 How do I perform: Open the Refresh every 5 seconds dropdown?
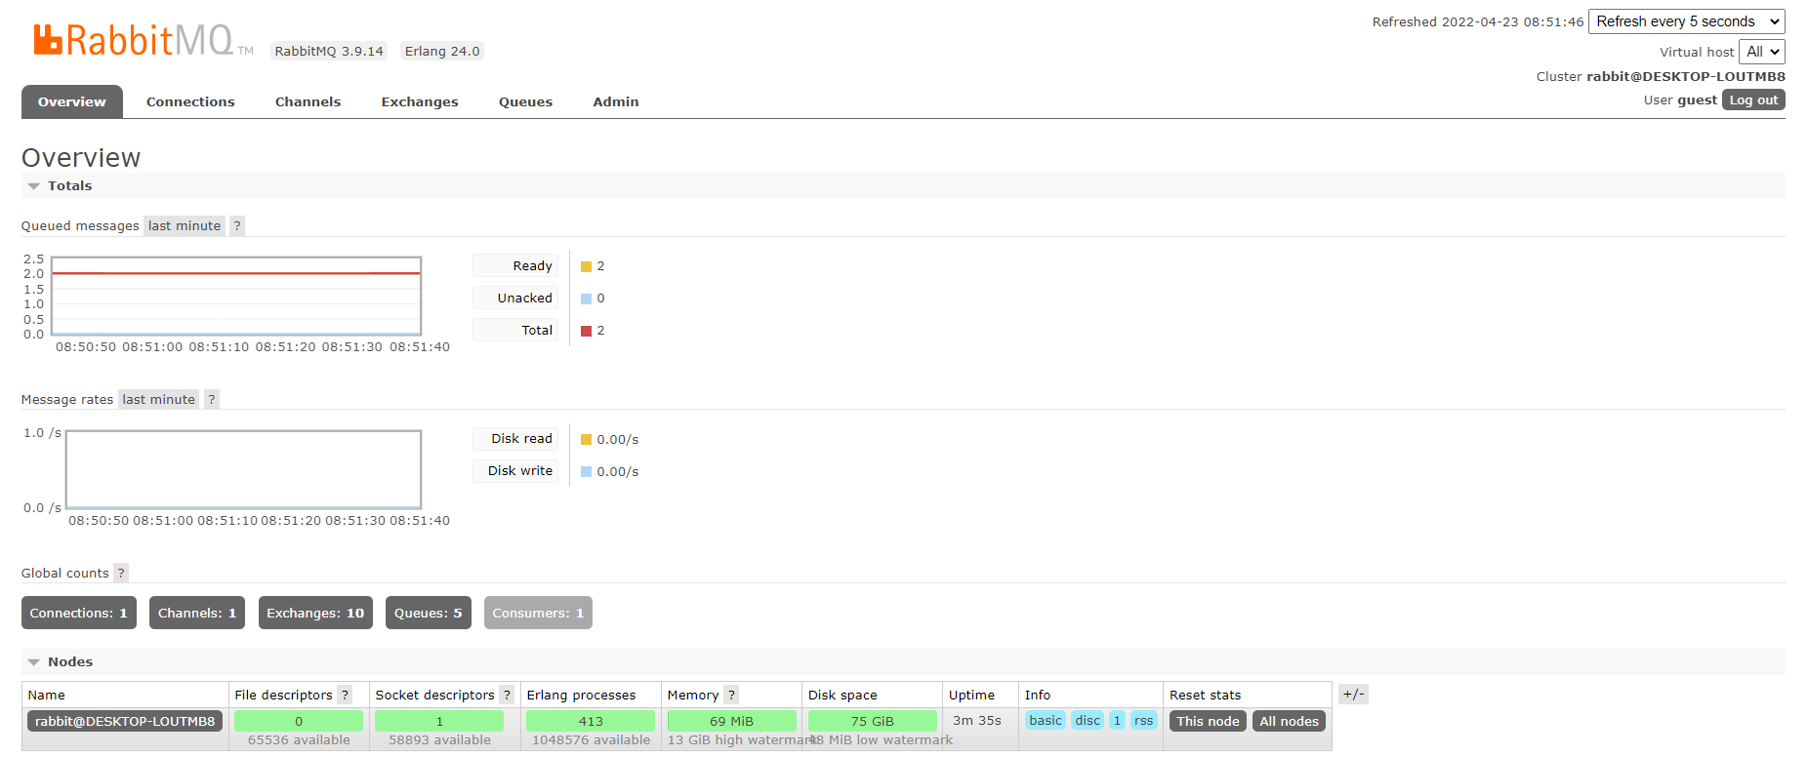[1687, 21]
